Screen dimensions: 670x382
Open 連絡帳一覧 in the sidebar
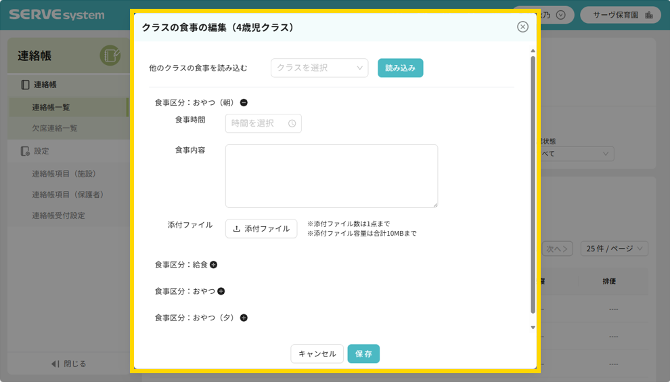coord(51,108)
